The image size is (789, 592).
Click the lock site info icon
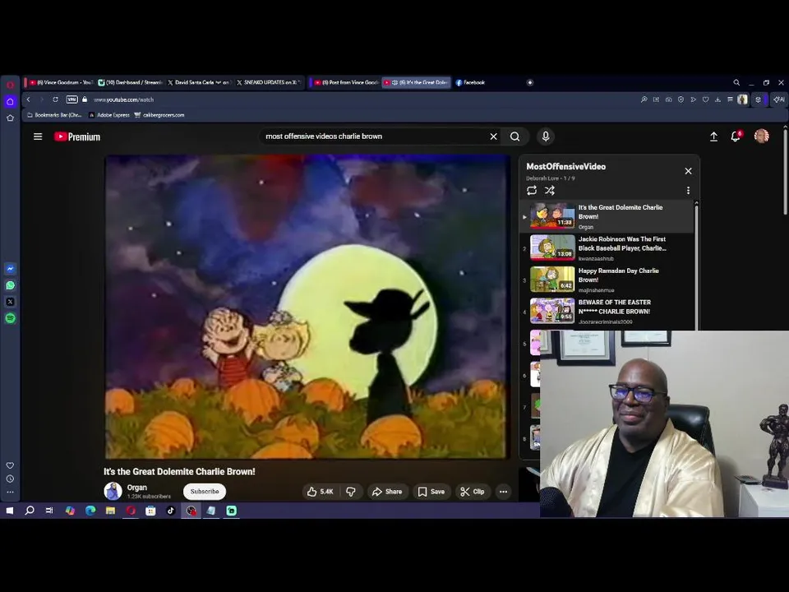pyautogui.click(x=85, y=99)
